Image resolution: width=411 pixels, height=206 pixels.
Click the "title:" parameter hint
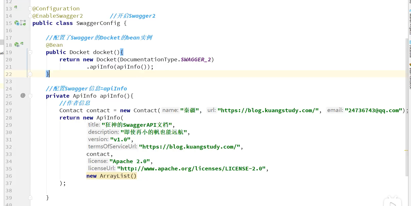(x=94, y=125)
